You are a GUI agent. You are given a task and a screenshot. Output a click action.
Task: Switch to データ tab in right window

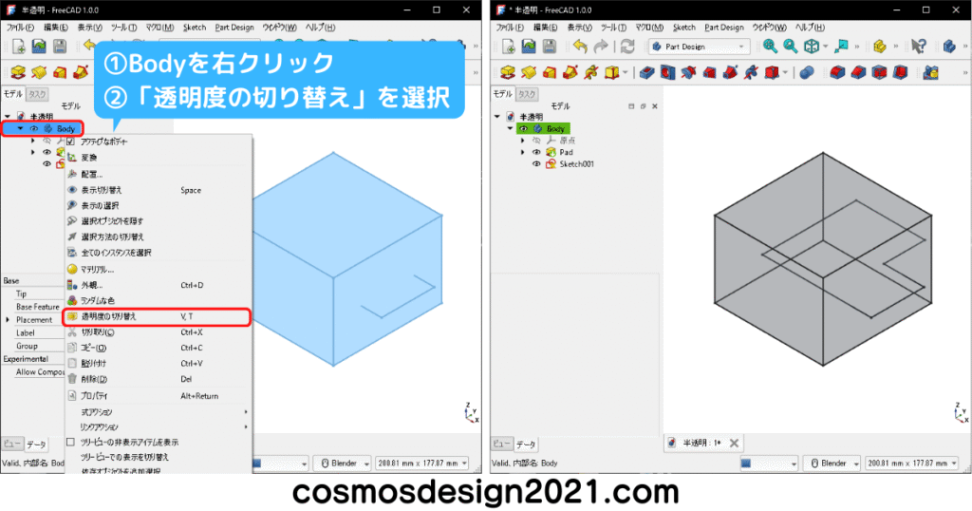pos(526,444)
